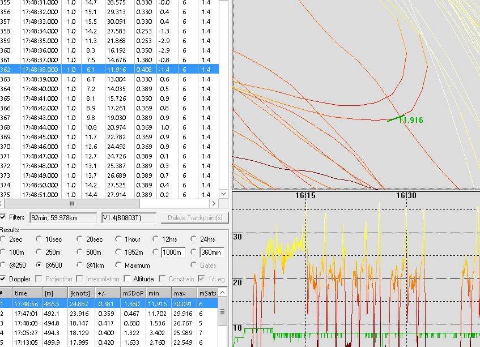Pick the Maximum results radio button
Screen dimensions: 480x347
click(x=118, y=265)
